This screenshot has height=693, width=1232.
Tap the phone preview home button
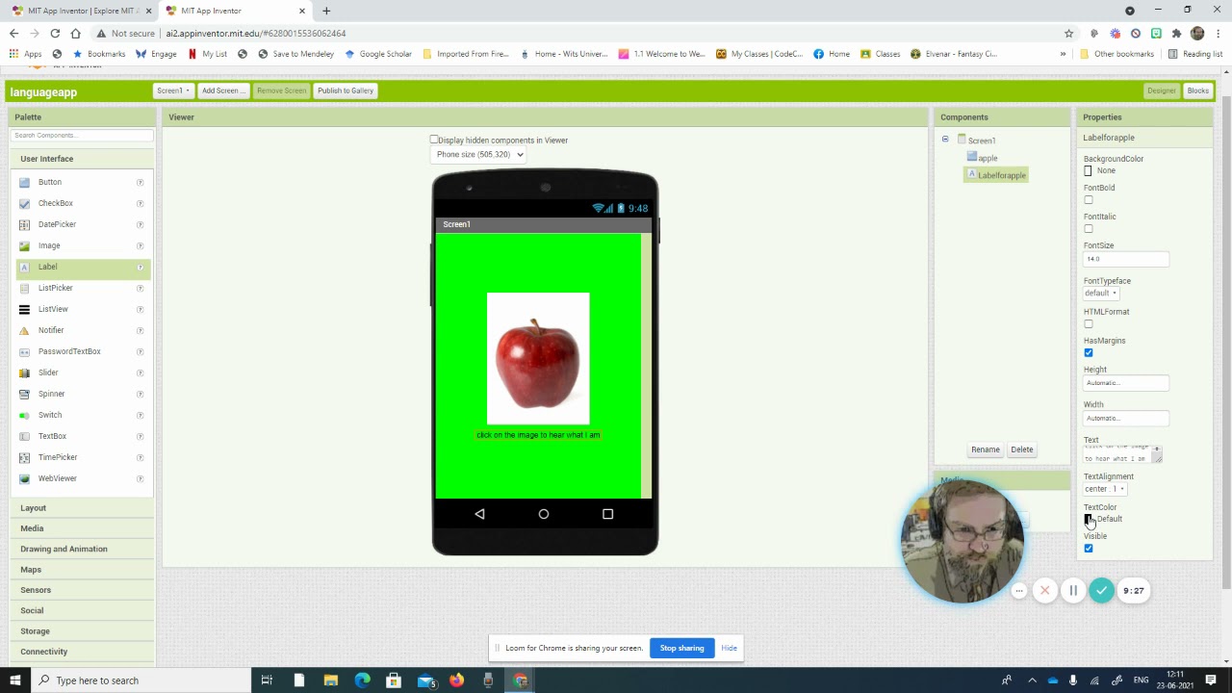coord(544,514)
